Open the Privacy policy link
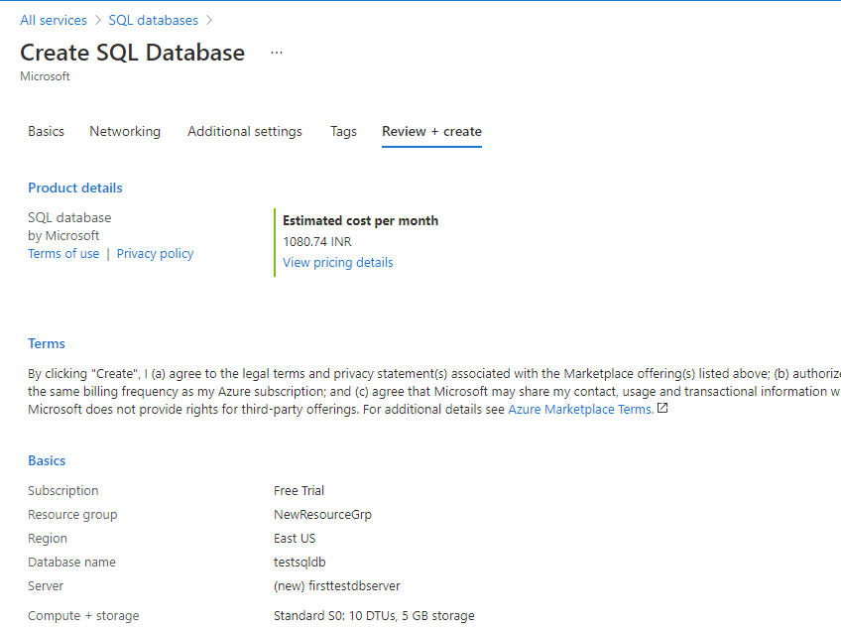Viewport: 841px width, 628px height. 155,253
